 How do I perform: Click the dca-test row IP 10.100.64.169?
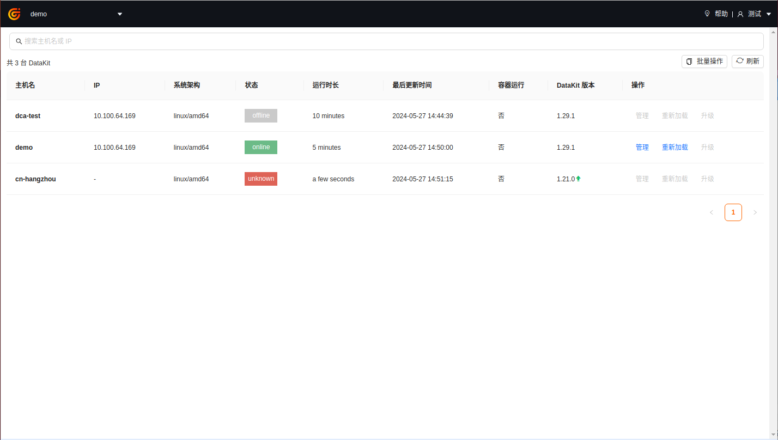click(114, 116)
